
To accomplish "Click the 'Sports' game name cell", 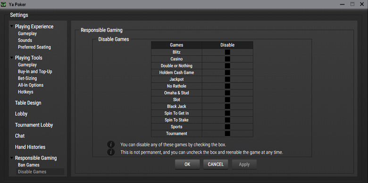I will 176,127.
